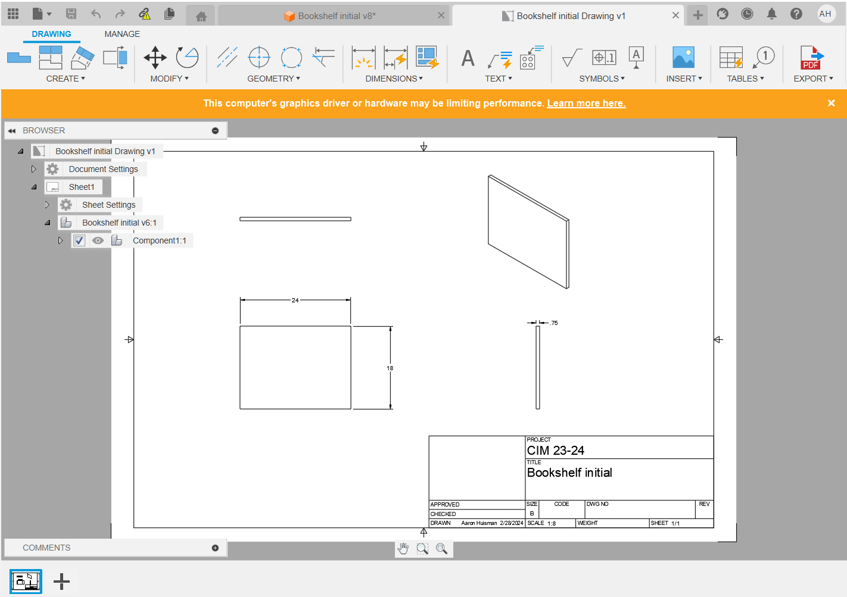The height and width of the screenshot is (597, 847).
Task: Expand the COMMENTS panel
Action: click(215, 548)
